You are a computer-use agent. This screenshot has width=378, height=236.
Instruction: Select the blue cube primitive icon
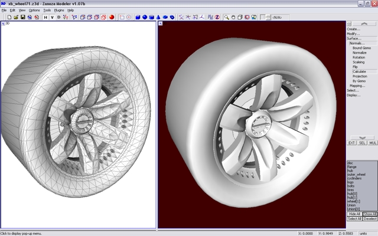(137, 17)
